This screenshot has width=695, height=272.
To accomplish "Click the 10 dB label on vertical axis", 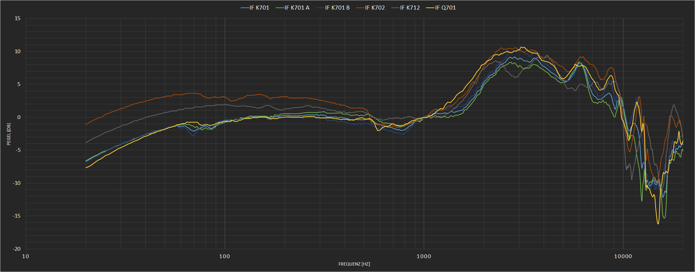I will 18,51.
